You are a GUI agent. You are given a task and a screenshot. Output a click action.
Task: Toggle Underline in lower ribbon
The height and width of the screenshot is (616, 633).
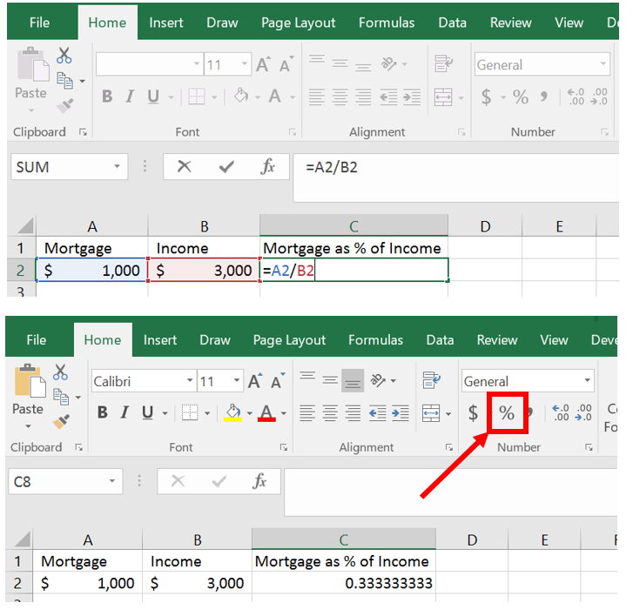147,412
